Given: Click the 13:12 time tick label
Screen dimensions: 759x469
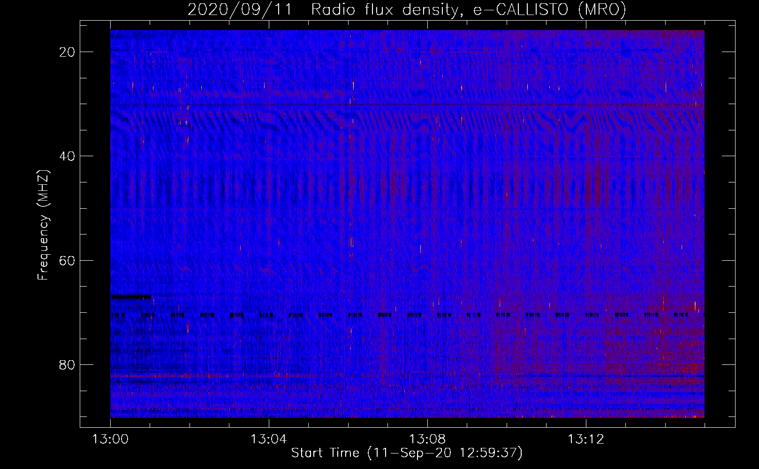Looking at the screenshot, I should tap(586, 439).
